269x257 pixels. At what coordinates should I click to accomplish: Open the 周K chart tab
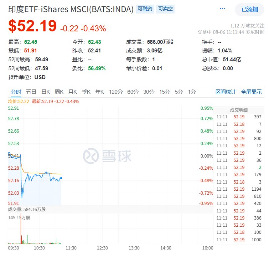click(59, 92)
